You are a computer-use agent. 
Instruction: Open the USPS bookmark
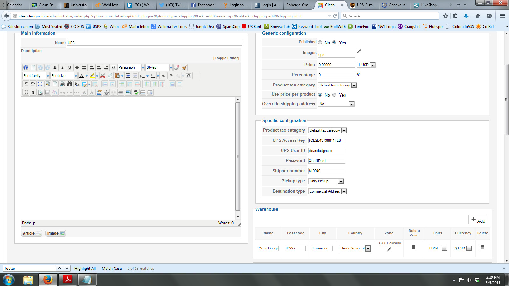pos(94,26)
